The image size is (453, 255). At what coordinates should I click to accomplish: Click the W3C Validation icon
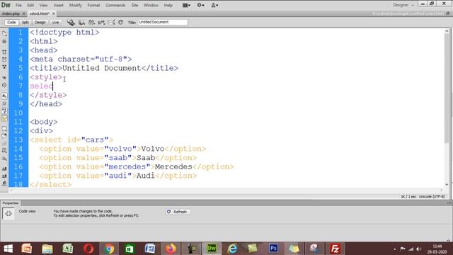pyautogui.click(x=101, y=22)
